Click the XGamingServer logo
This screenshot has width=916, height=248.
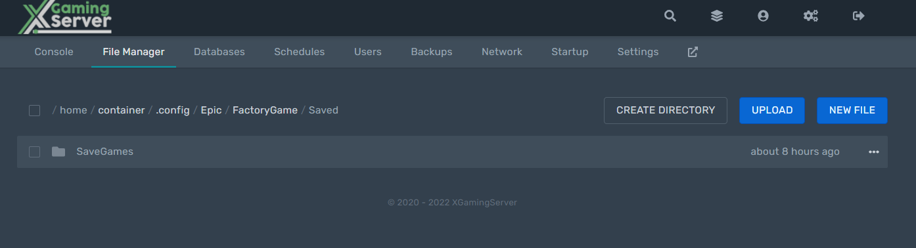pos(65,18)
